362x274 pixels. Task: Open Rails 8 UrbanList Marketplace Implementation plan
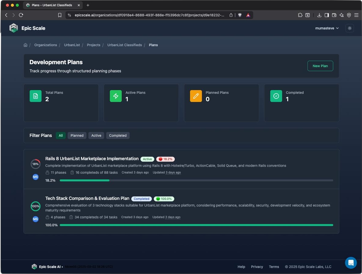(x=92, y=159)
